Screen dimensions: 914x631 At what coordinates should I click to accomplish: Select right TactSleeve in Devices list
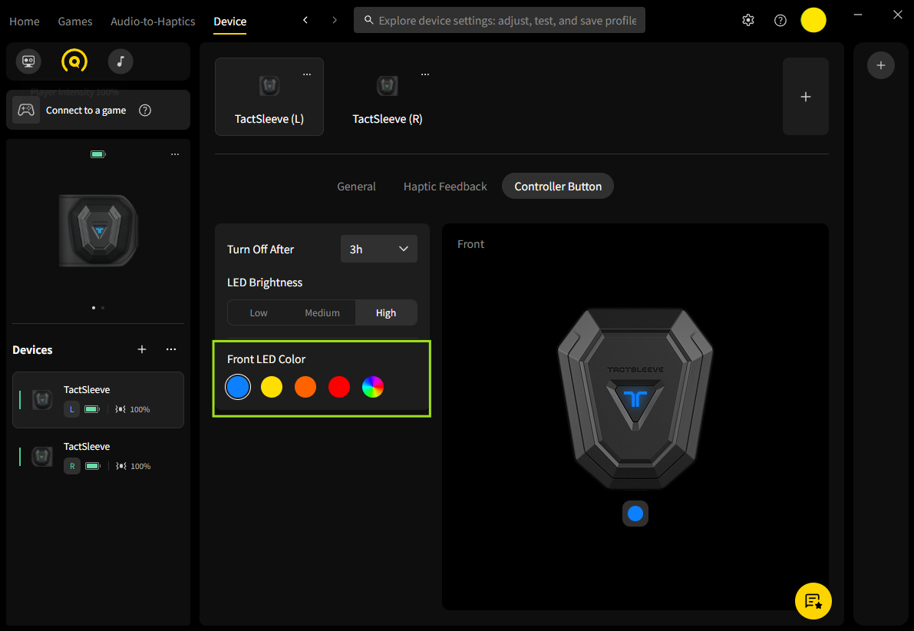pyautogui.click(x=98, y=457)
